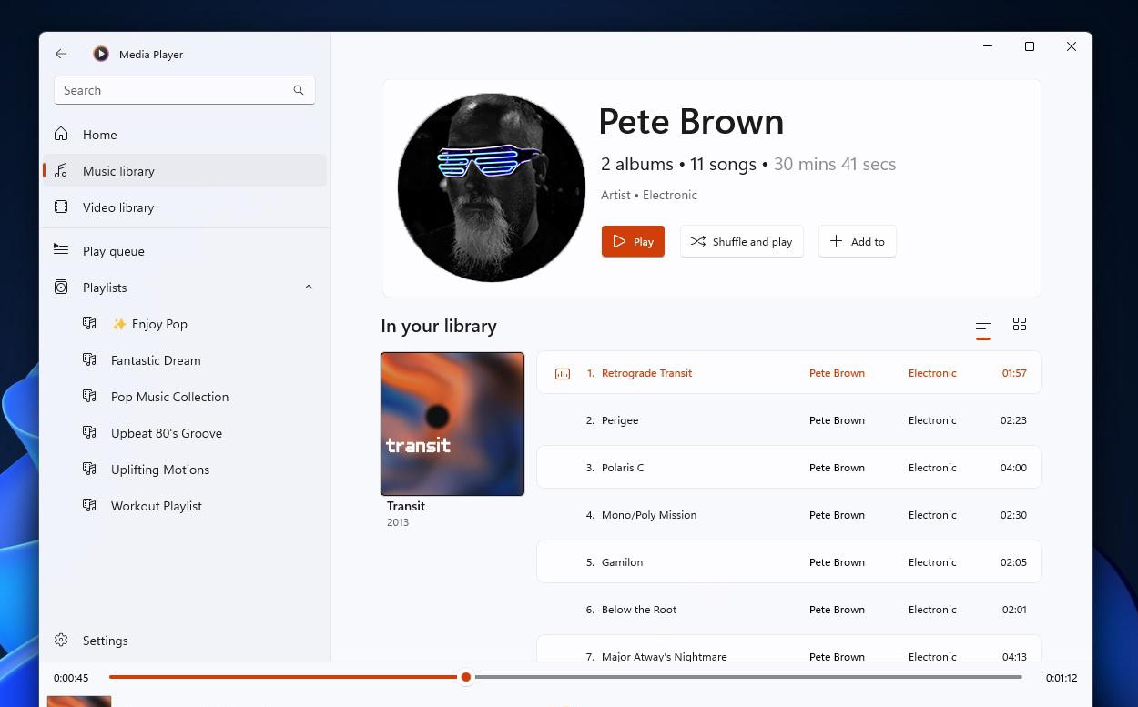Click the Workout Playlist icon

pos(89,505)
